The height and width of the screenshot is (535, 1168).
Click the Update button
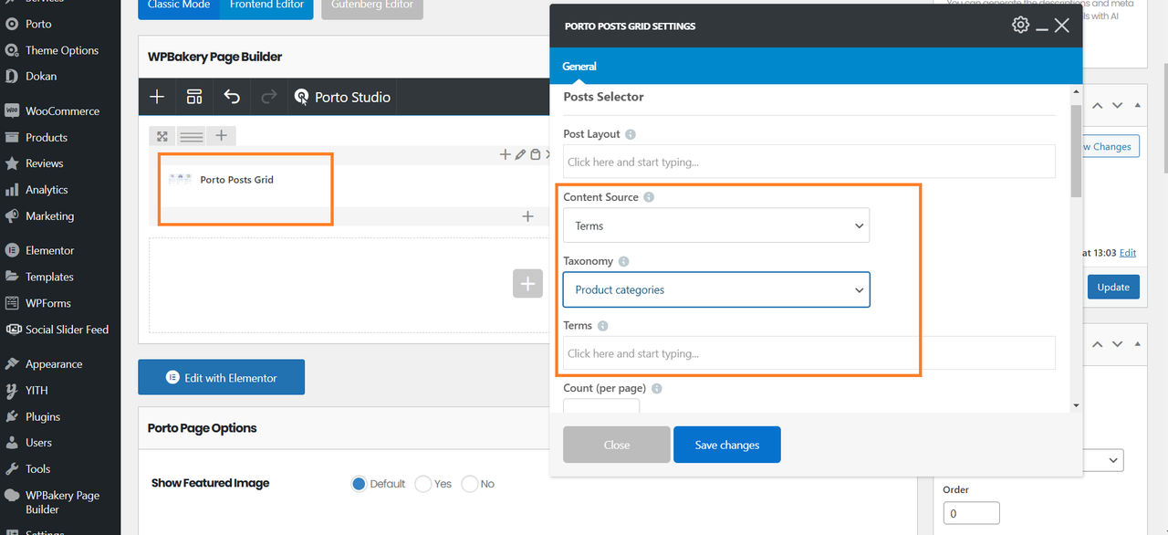(1113, 287)
